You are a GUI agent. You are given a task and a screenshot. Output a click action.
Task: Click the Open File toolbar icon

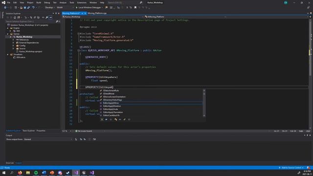(21, 8)
